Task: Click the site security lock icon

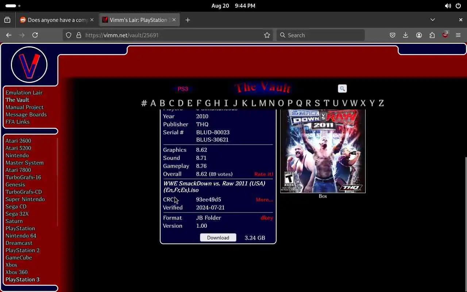Action: tap(78, 35)
